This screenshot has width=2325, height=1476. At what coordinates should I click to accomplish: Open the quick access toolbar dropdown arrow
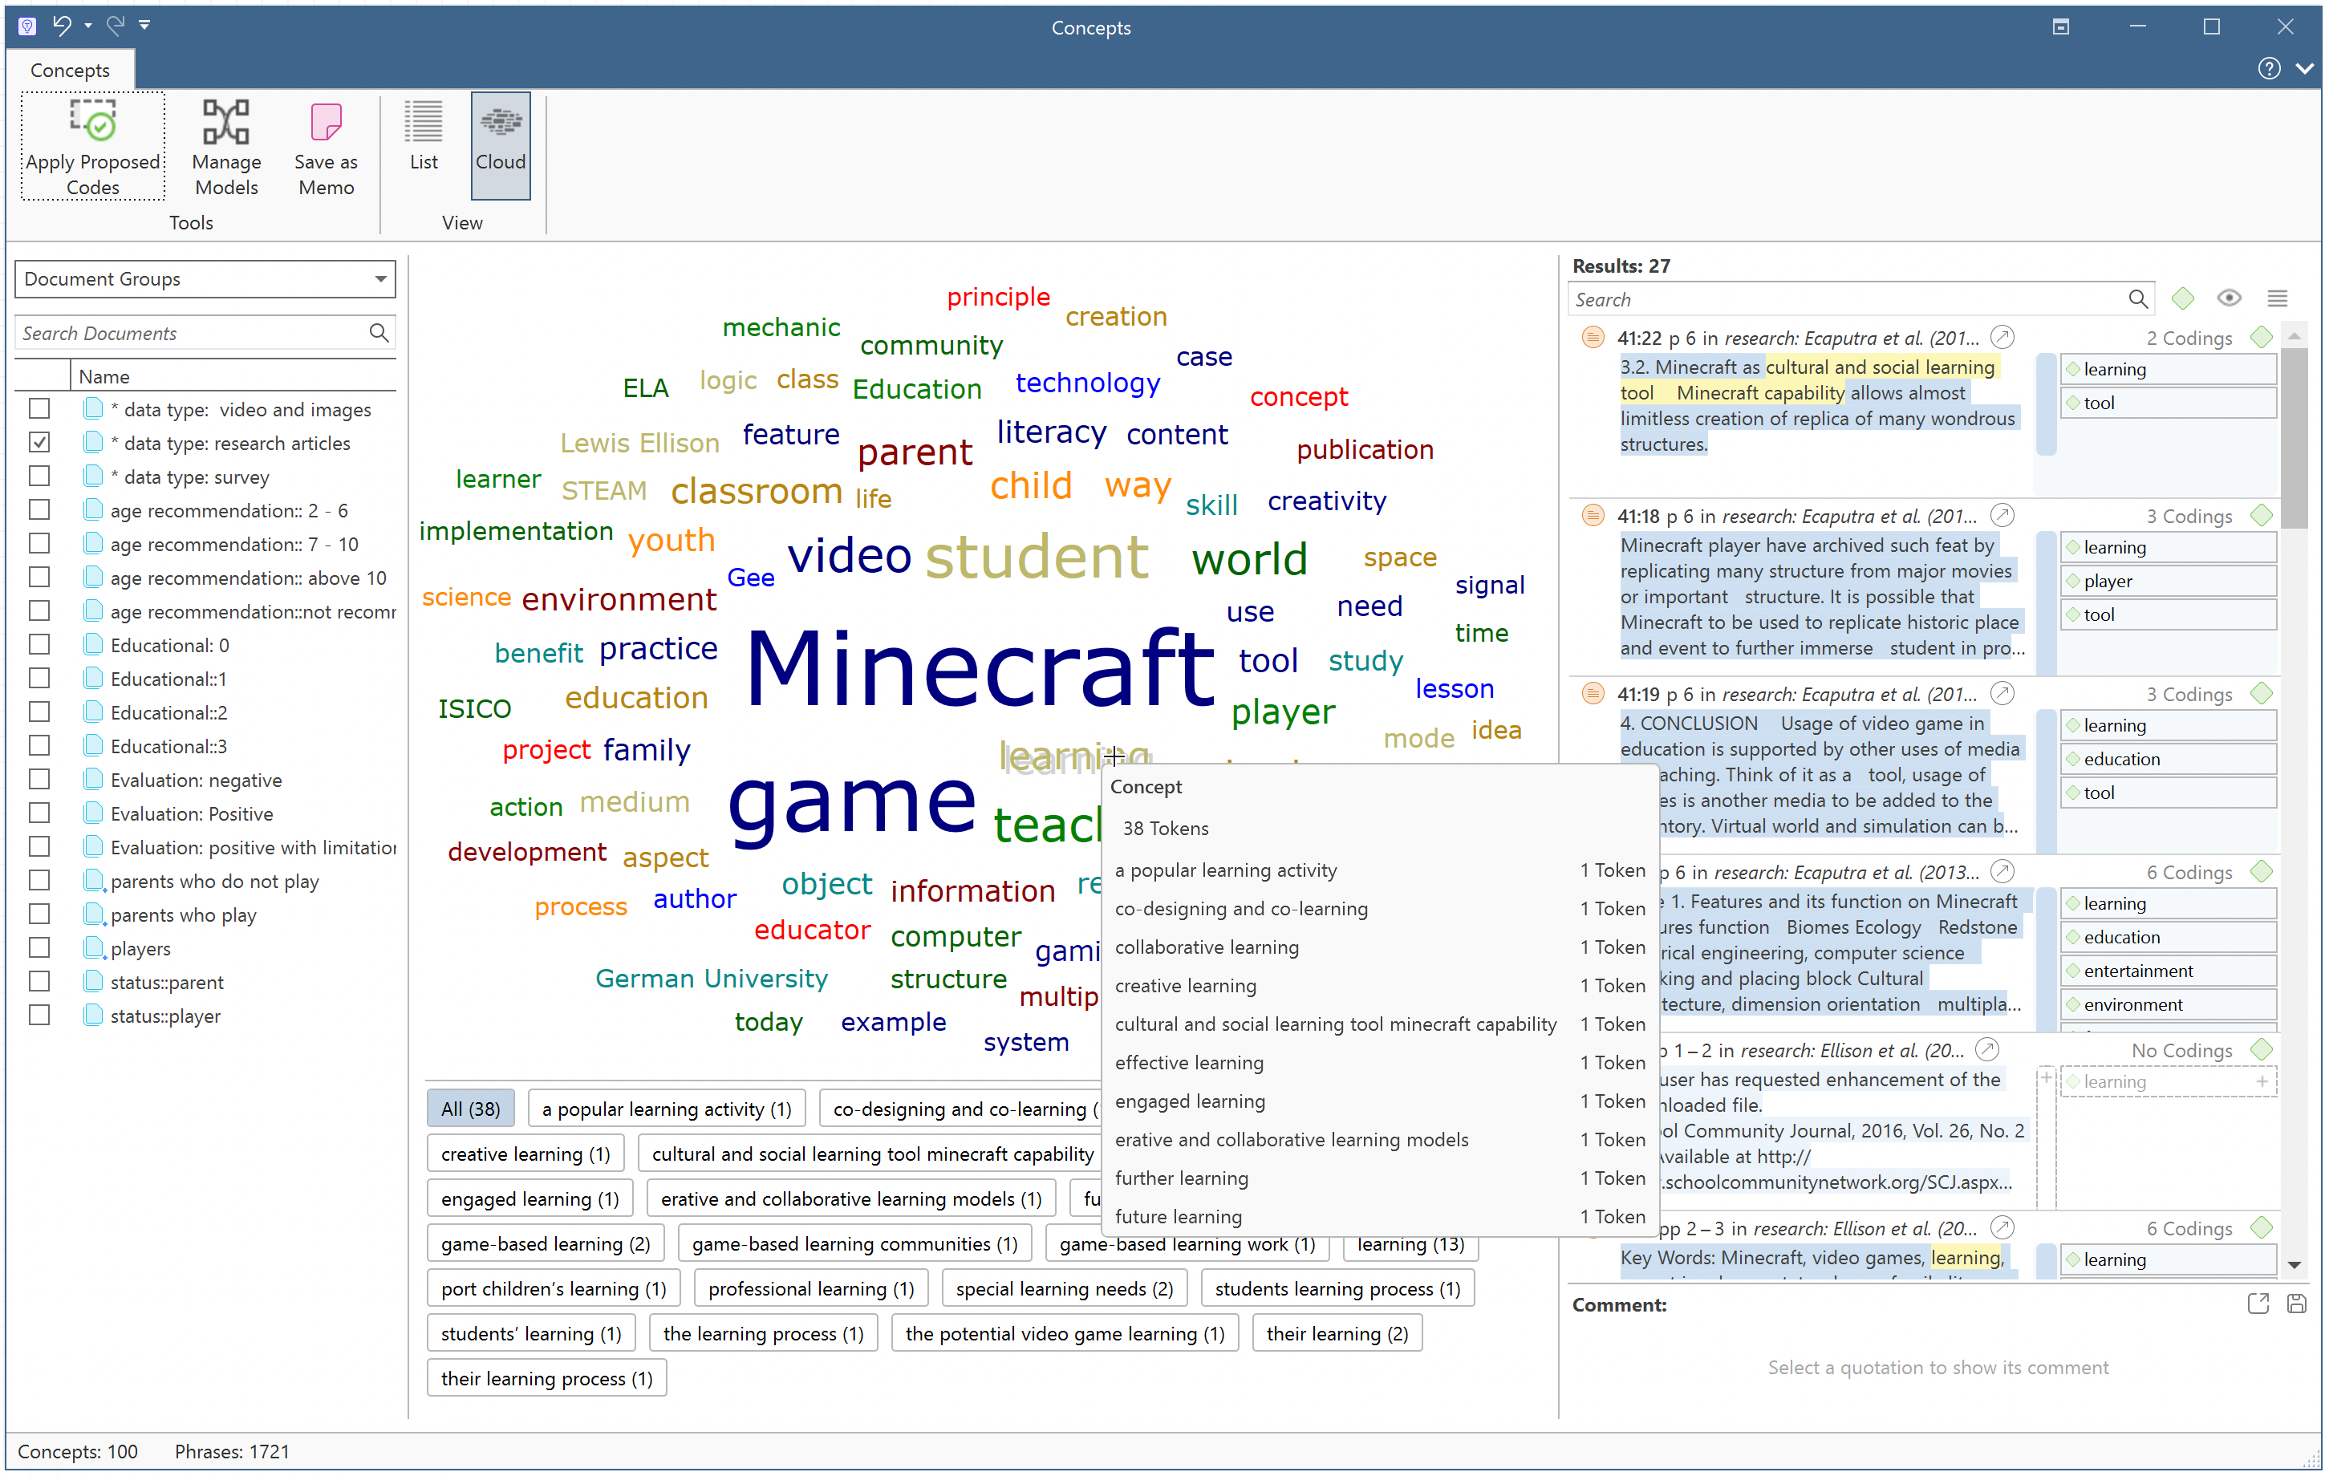click(x=145, y=26)
